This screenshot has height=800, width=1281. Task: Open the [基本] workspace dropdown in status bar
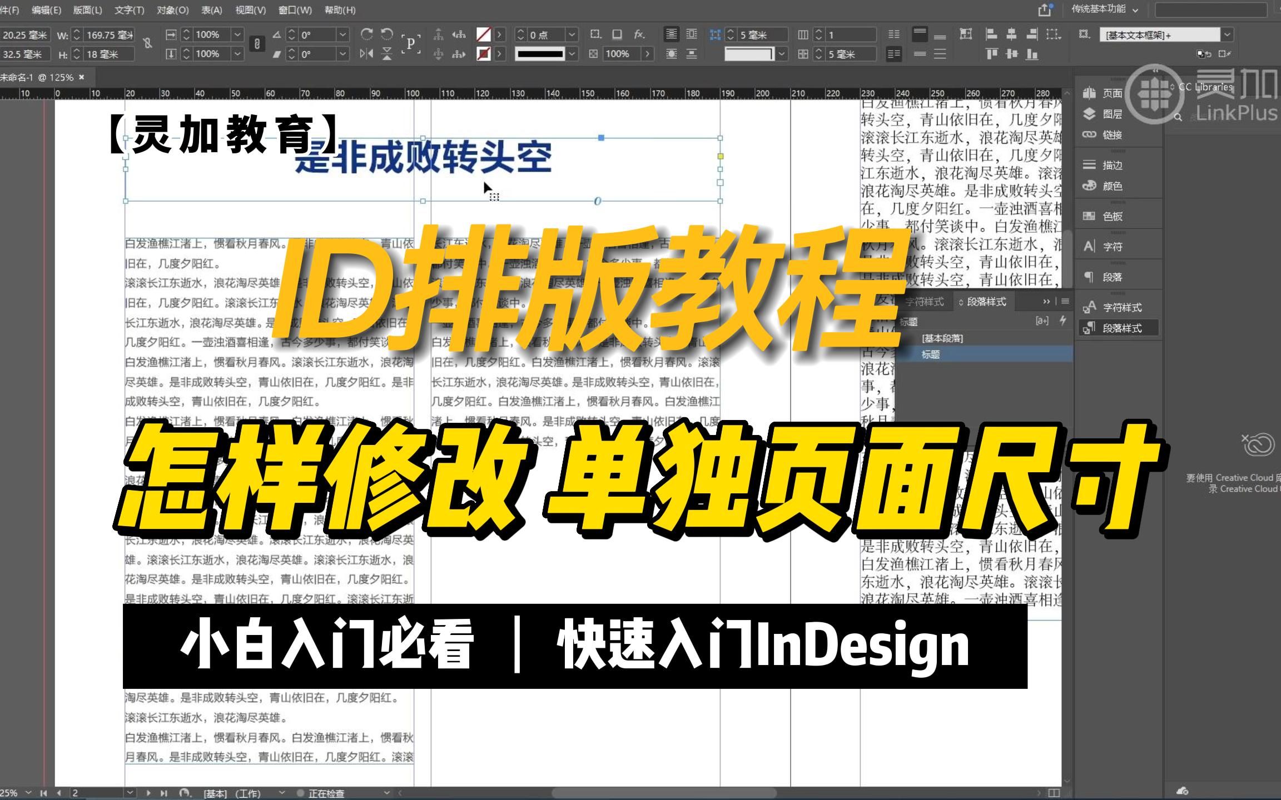pyautogui.click(x=281, y=793)
